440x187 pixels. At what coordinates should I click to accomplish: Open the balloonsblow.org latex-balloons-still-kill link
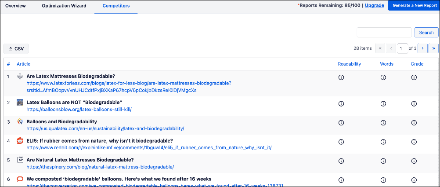(79, 109)
